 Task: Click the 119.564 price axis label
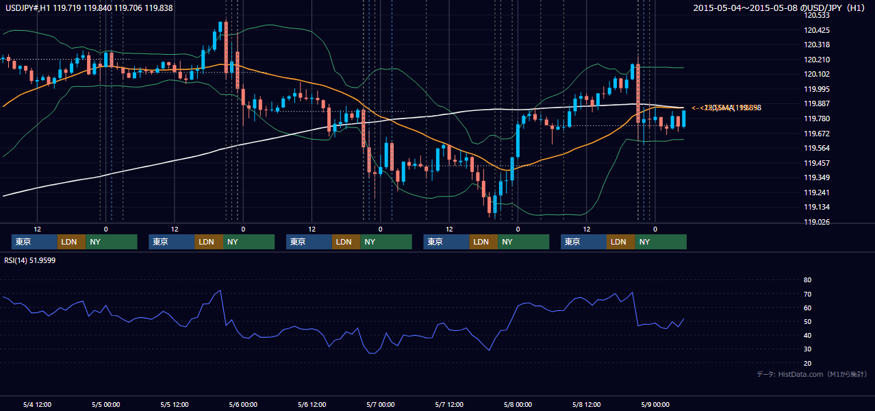(817, 148)
